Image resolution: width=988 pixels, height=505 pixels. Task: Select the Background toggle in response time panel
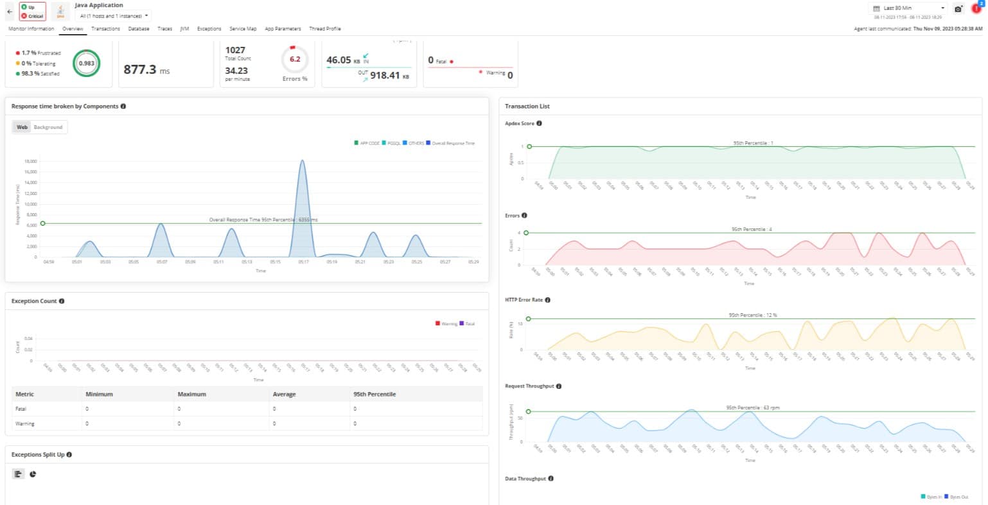[48, 127]
